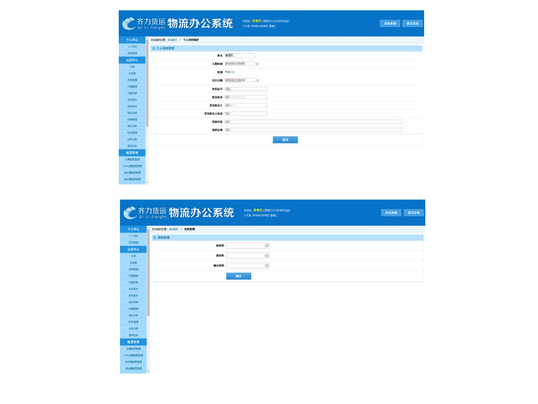Click into the 家庭住址 input field
The width and height of the screenshot is (538, 404).
click(x=313, y=121)
